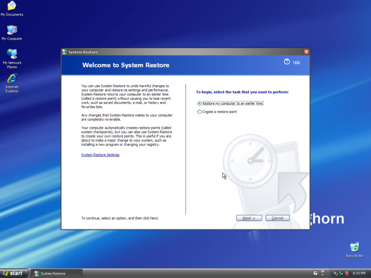The width and height of the screenshot is (371, 278).
Task: Open the Start menu
Action: point(13,273)
